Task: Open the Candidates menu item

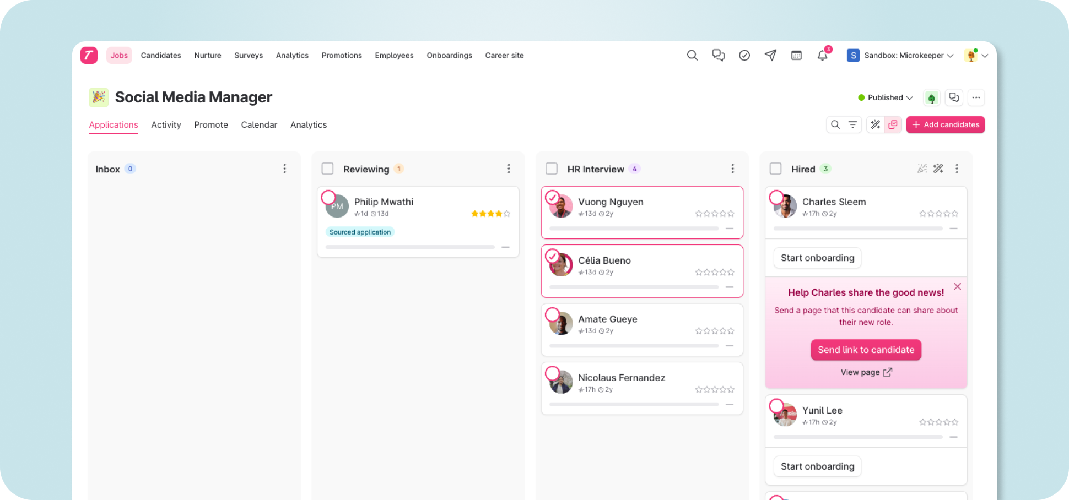Action: click(x=161, y=55)
